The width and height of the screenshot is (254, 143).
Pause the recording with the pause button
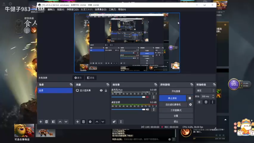click(190, 98)
